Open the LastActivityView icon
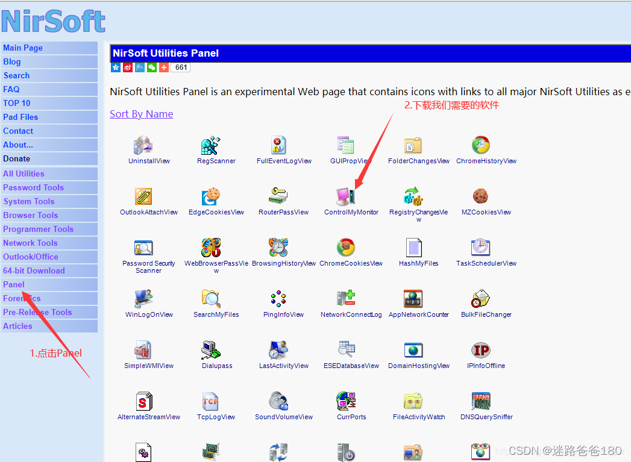631x462 pixels. 278,350
